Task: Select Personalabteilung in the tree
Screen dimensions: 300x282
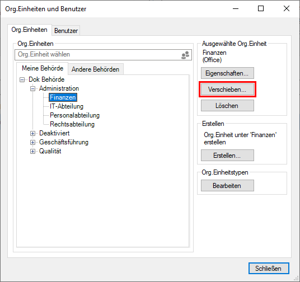Action: [x=74, y=115]
